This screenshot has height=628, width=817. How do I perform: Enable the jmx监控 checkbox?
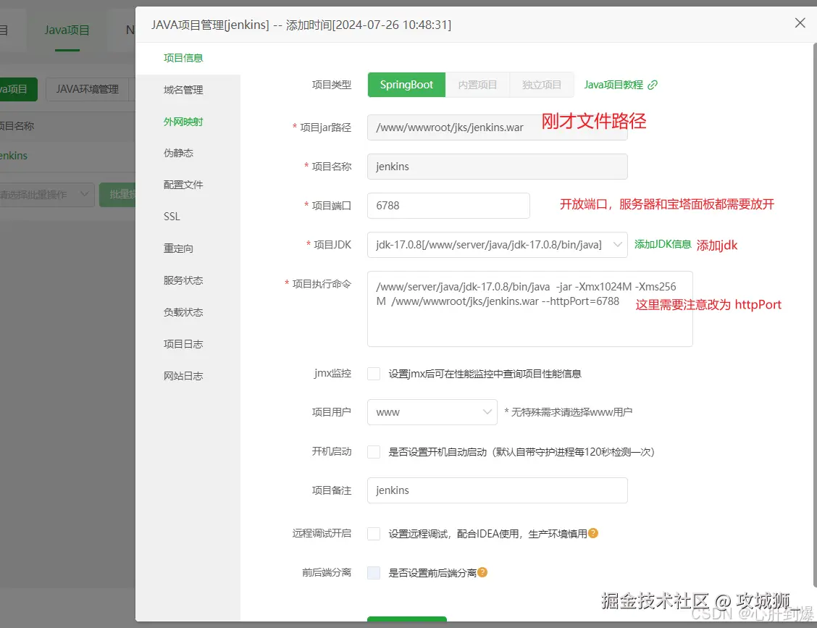pyautogui.click(x=374, y=373)
